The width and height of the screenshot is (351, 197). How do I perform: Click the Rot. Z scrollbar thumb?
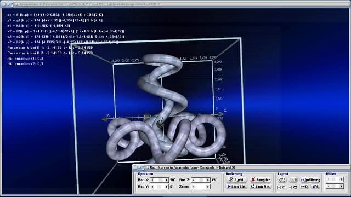201,180
